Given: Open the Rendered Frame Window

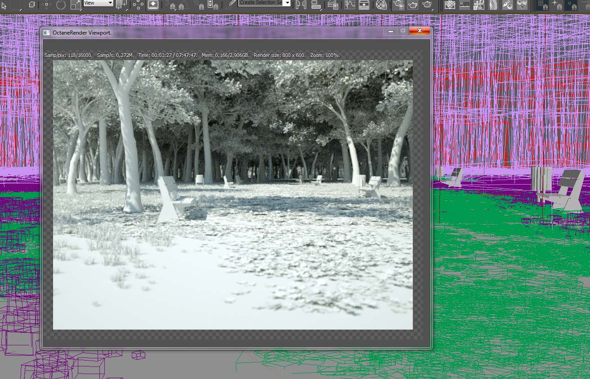Looking at the screenshot, I should click(412, 5).
